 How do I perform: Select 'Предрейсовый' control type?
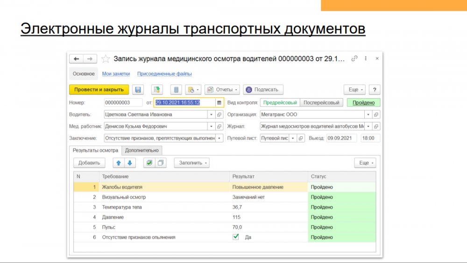coord(279,102)
